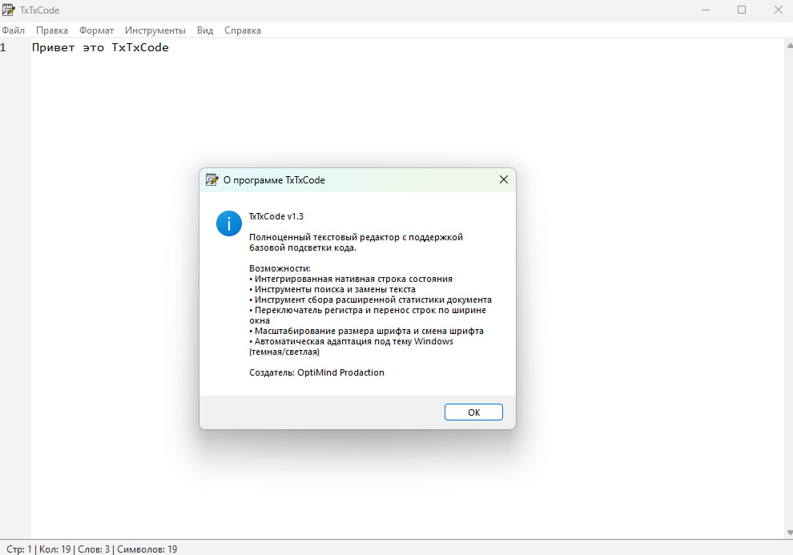Screen dimensions: 793x555
Task: Open the Правка menu
Action: point(51,30)
